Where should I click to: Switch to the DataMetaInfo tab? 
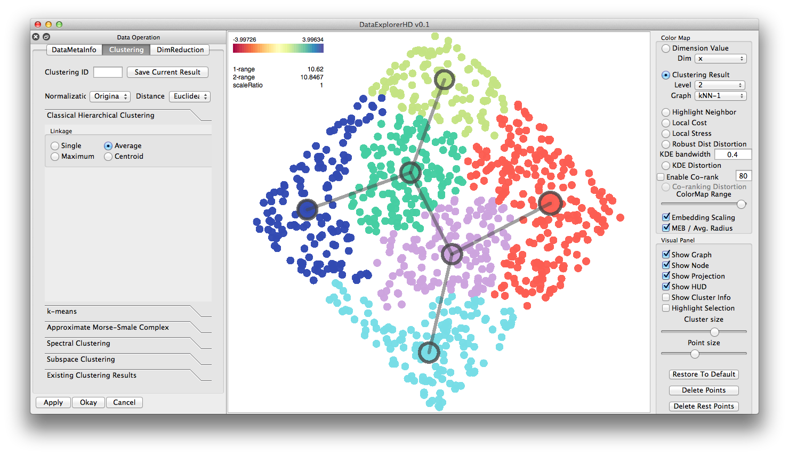pyautogui.click(x=74, y=50)
